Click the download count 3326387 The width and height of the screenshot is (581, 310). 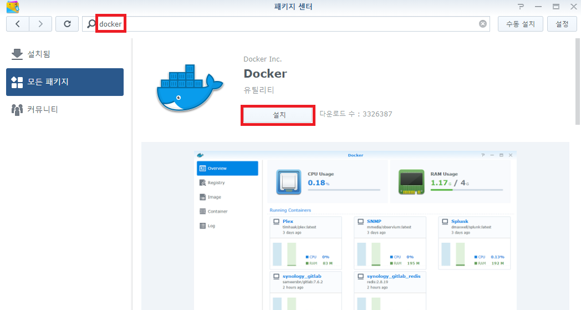377,114
